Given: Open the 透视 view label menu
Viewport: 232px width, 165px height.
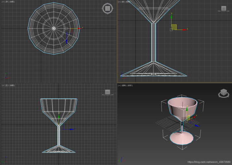Looking at the screenshot, I should click(x=124, y=85).
